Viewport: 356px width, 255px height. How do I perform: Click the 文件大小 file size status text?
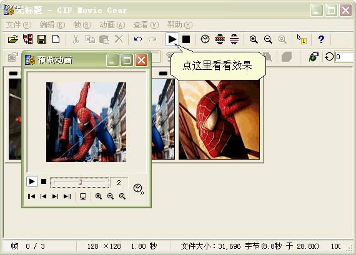coord(250,246)
